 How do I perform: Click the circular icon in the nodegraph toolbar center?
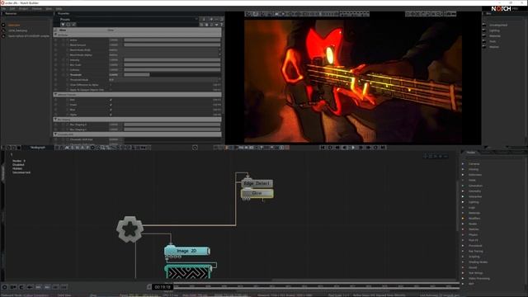195,148
